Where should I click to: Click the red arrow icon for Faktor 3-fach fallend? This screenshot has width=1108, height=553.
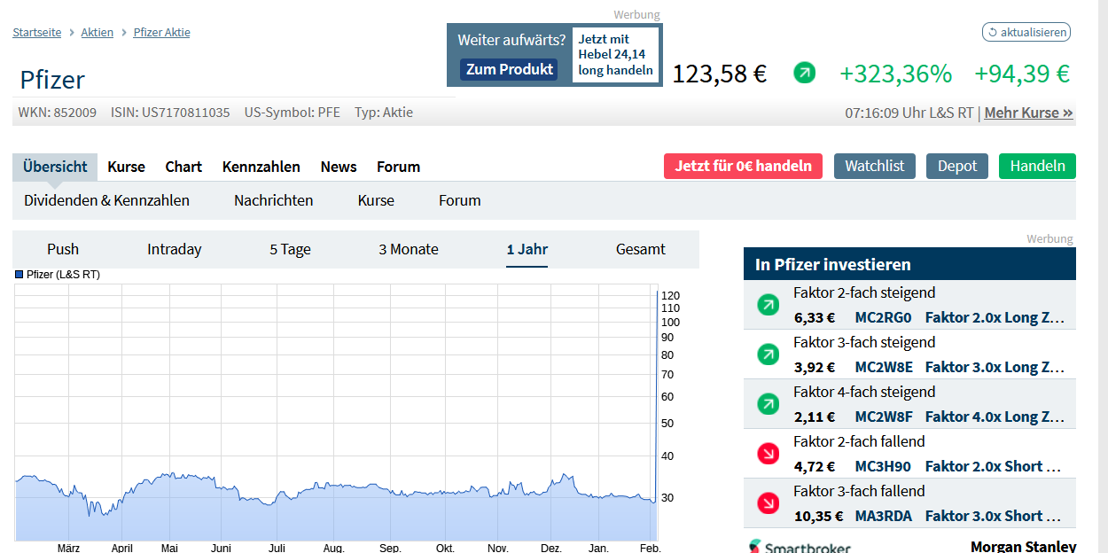(768, 504)
